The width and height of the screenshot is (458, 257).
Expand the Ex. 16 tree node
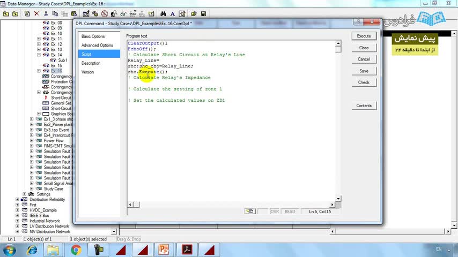point(39,71)
